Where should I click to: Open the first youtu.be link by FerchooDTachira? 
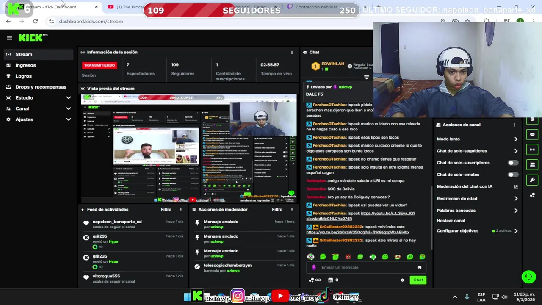[x=360, y=216]
